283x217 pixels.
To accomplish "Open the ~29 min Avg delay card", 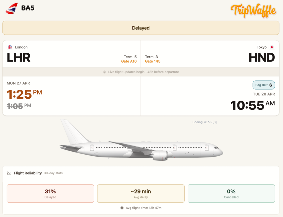I will (141, 193).
